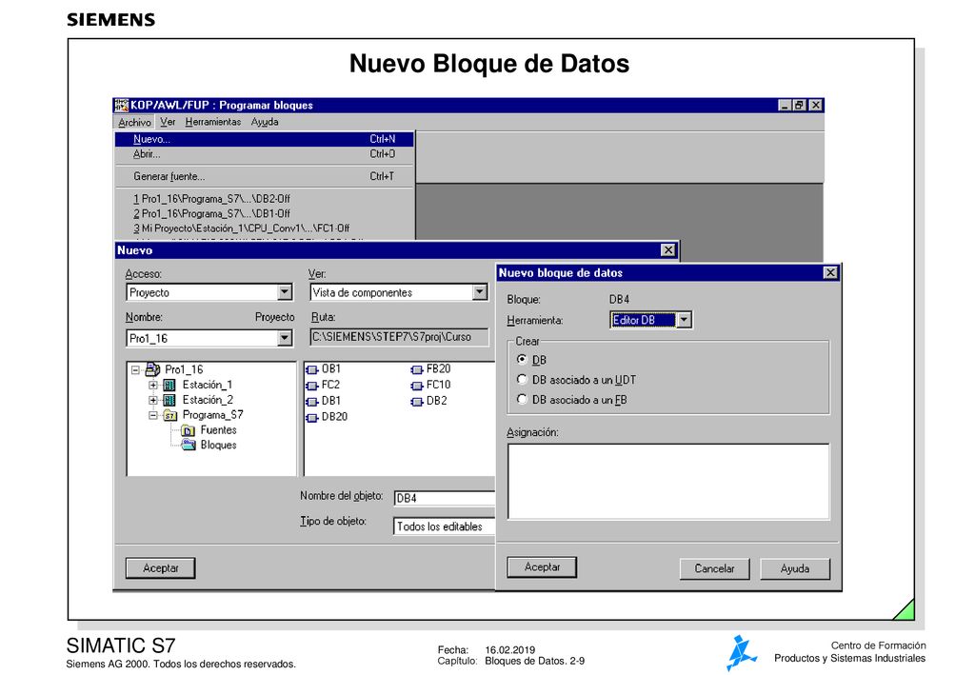Click the DB1 block icon
Viewport: 975px width, 675px height.
312,402
